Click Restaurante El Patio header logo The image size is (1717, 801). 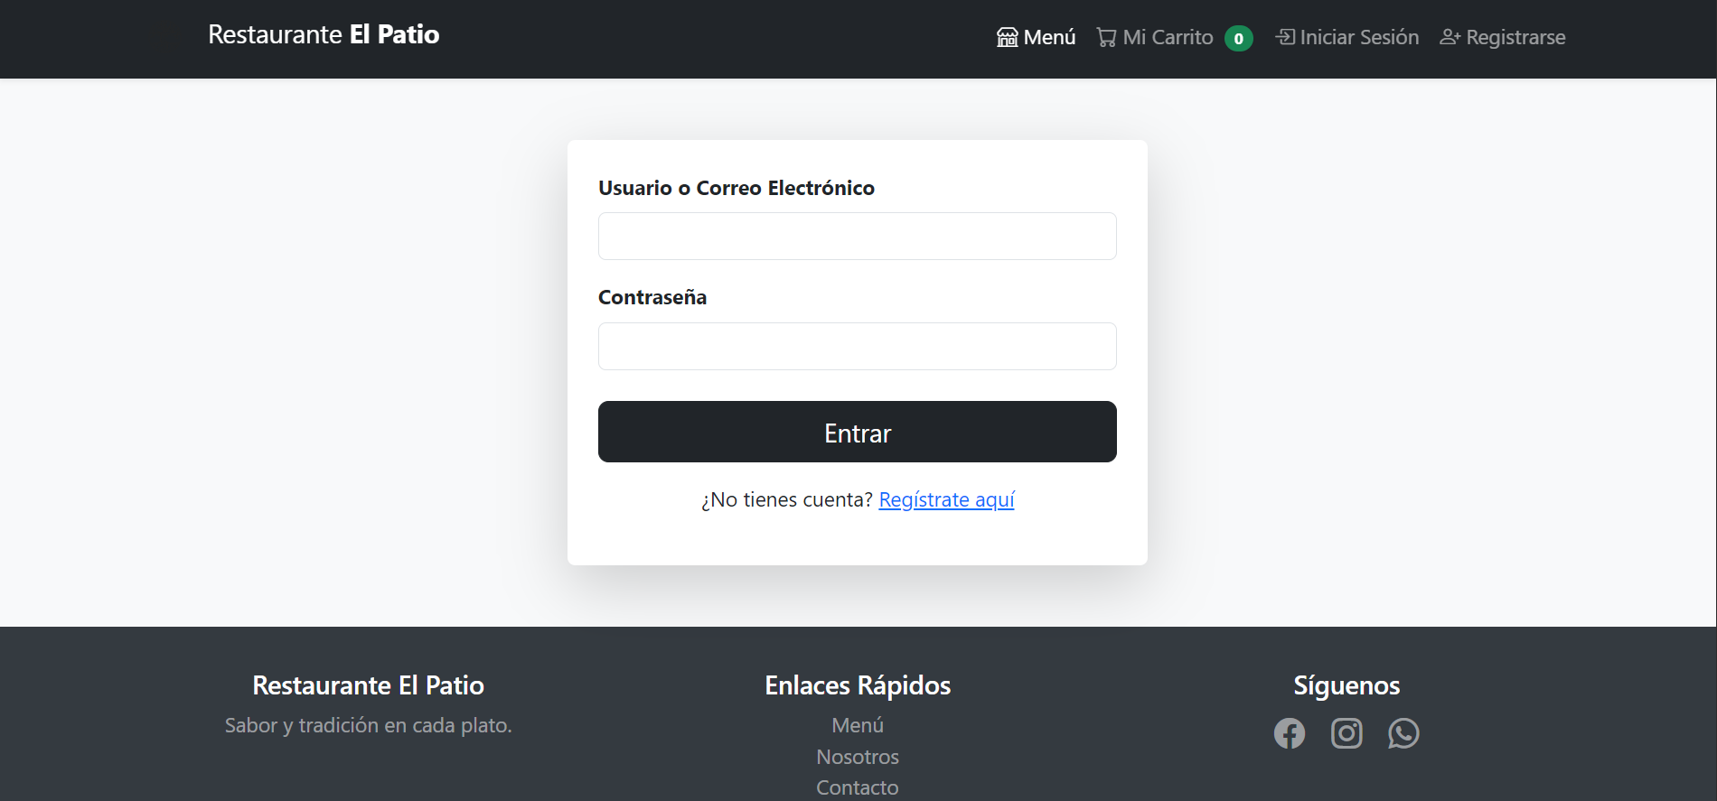pyautogui.click(x=324, y=34)
